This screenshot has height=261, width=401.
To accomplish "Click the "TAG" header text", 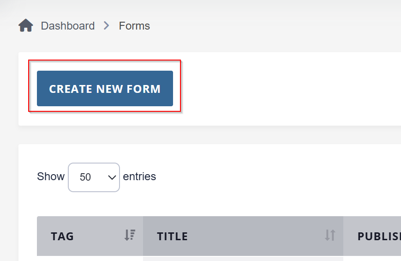I will coord(62,237).
